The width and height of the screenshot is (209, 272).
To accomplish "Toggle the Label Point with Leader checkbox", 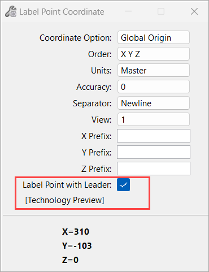I will [x=123, y=185].
